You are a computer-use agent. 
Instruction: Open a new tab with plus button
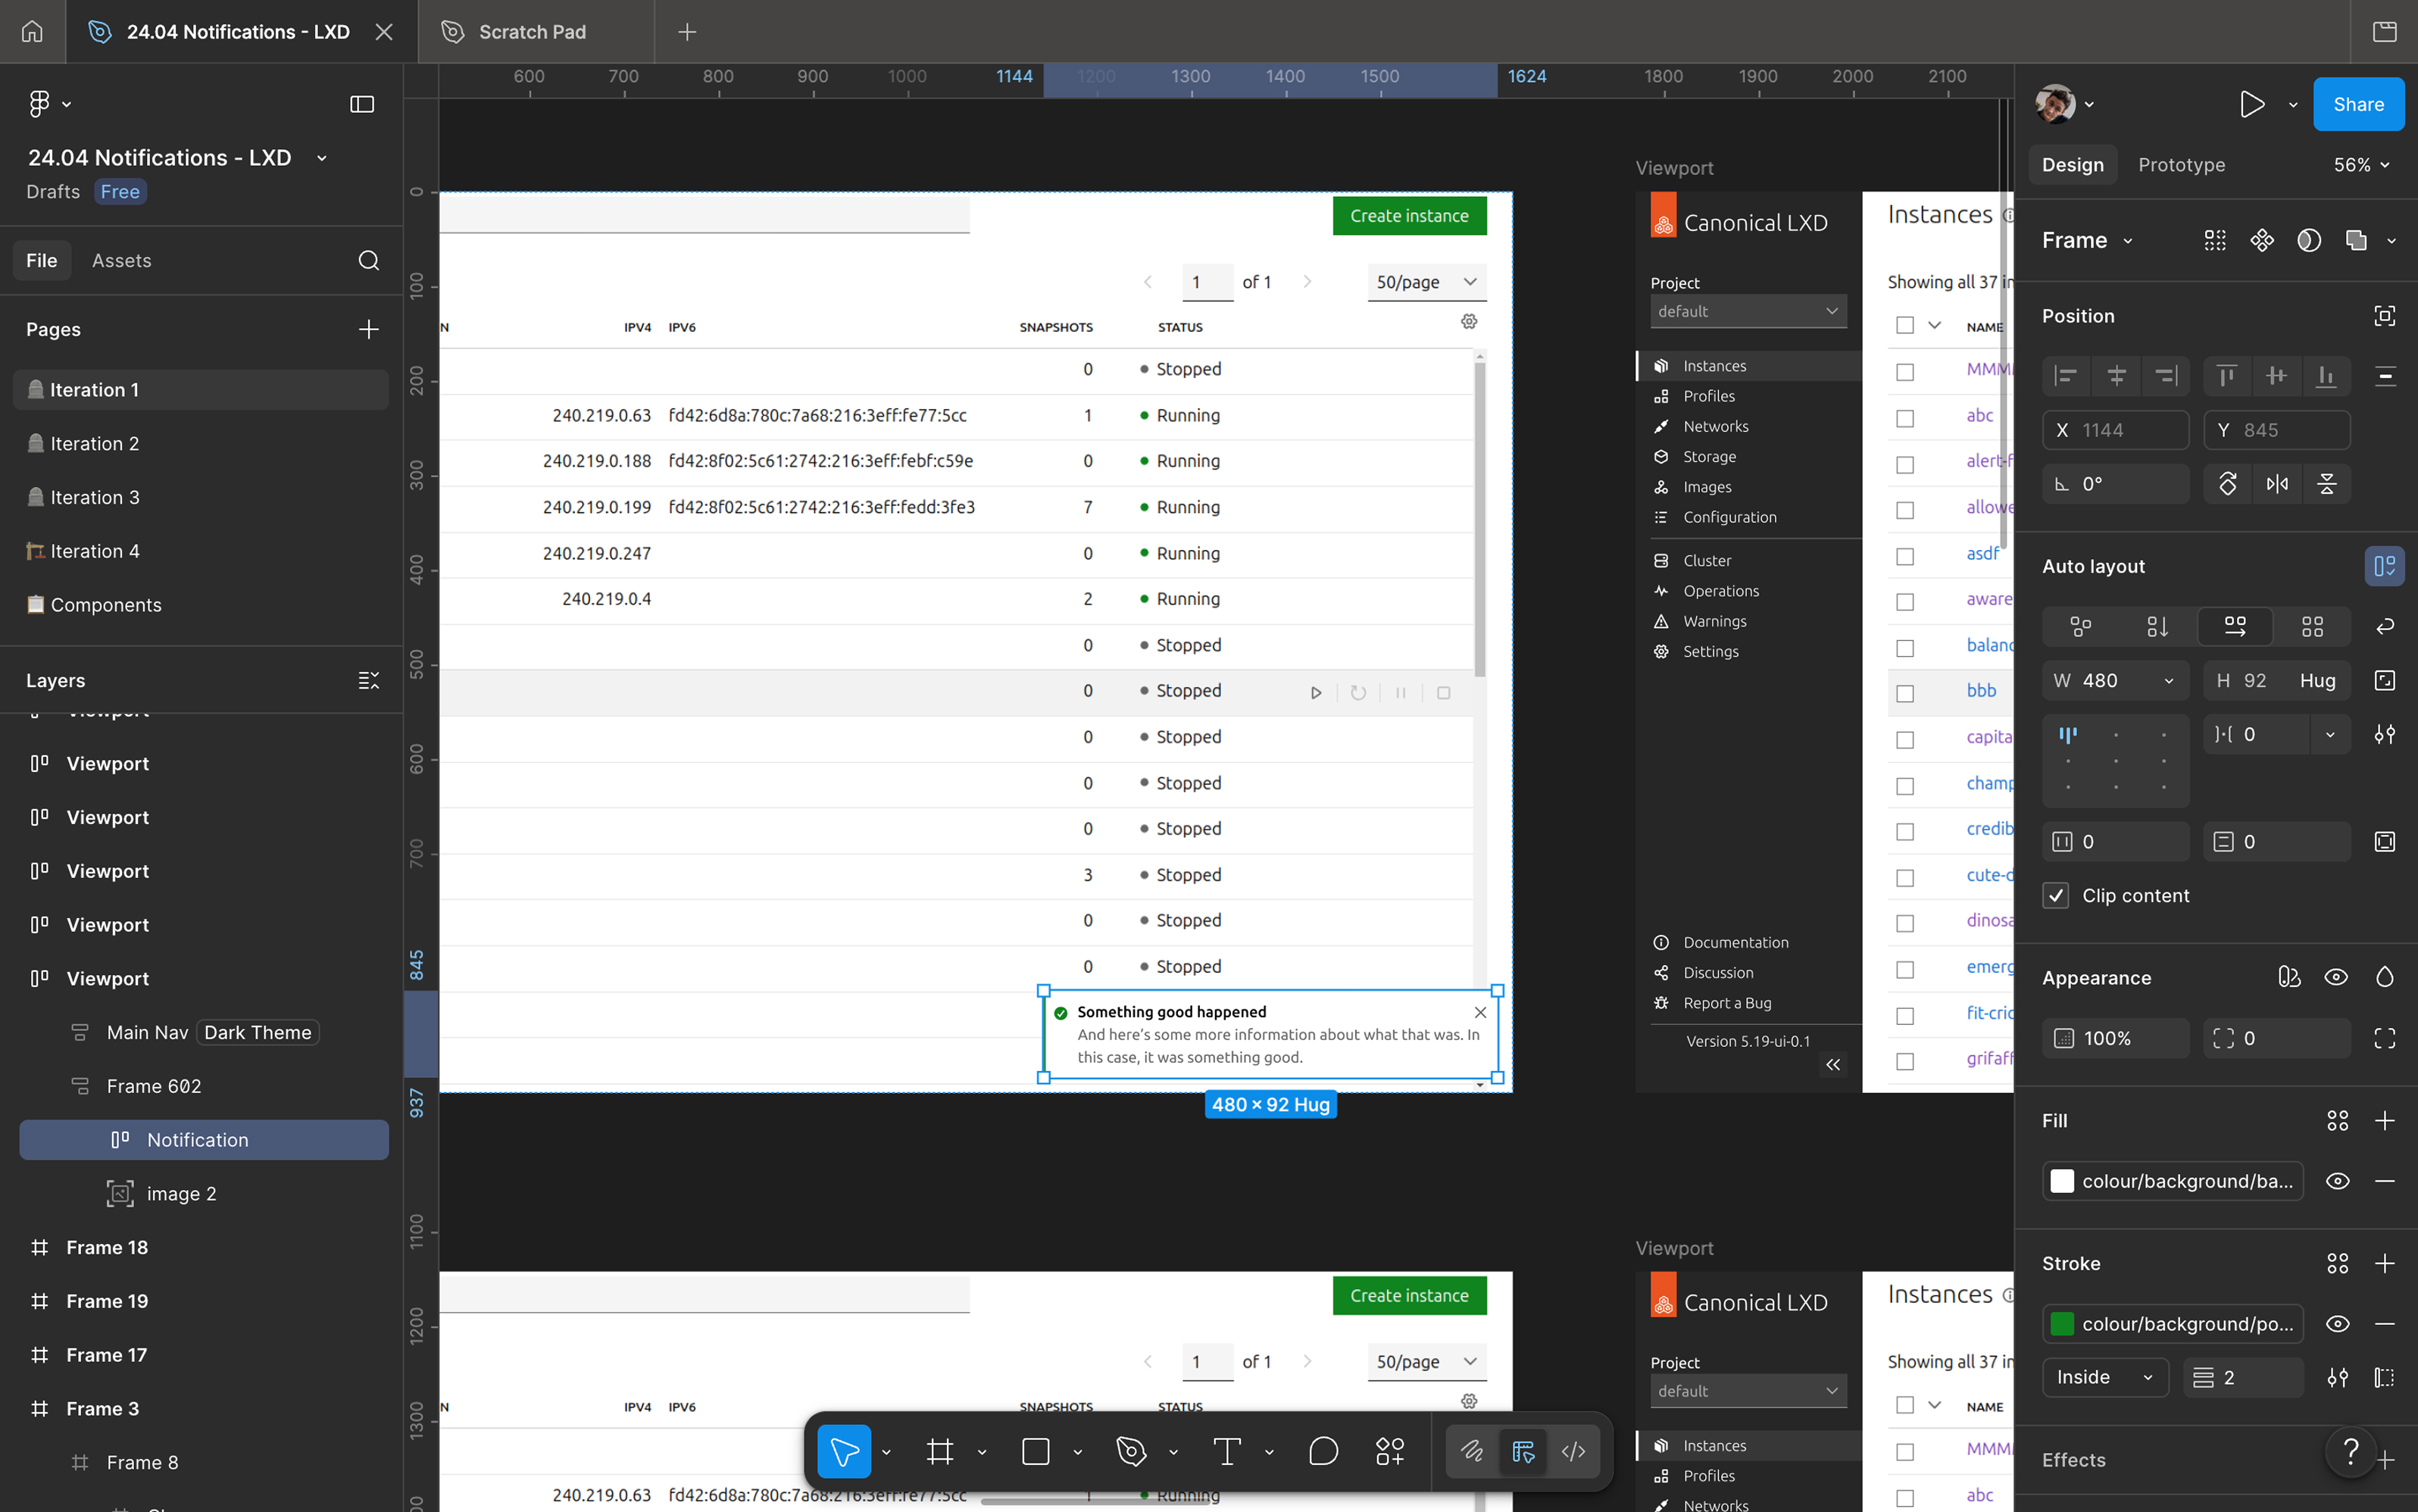coord(687,32)
